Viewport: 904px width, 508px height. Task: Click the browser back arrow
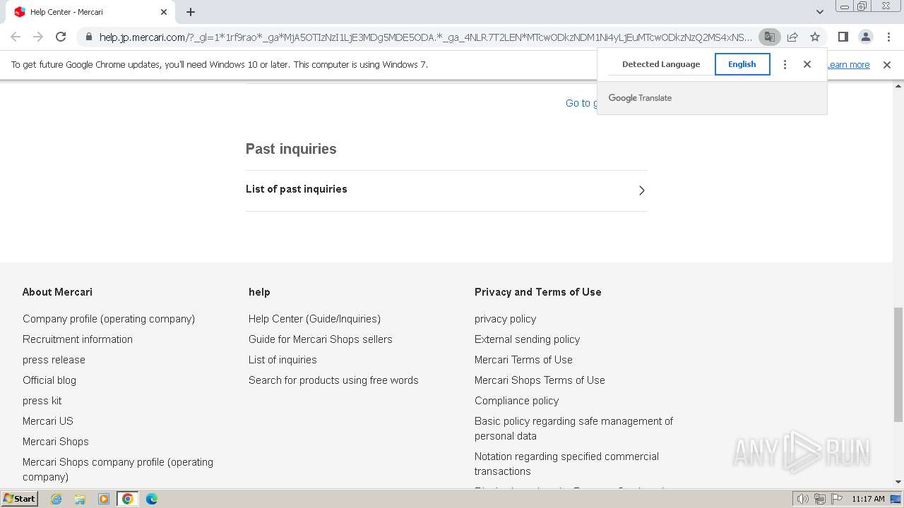(16, 37)
